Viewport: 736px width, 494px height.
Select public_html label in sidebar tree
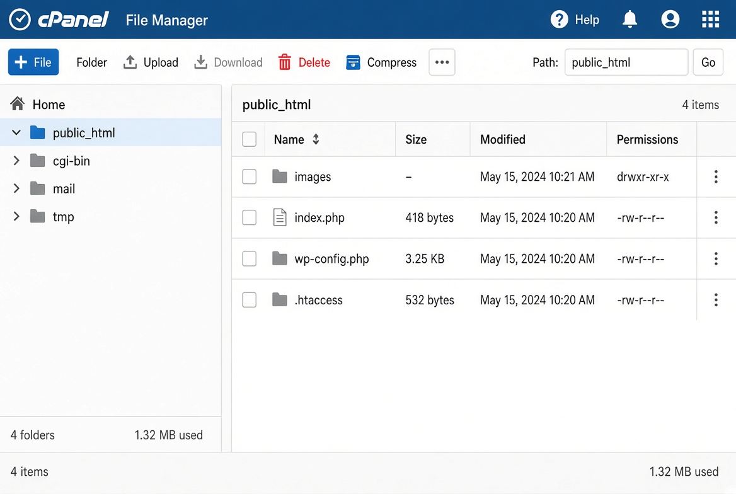84,133
